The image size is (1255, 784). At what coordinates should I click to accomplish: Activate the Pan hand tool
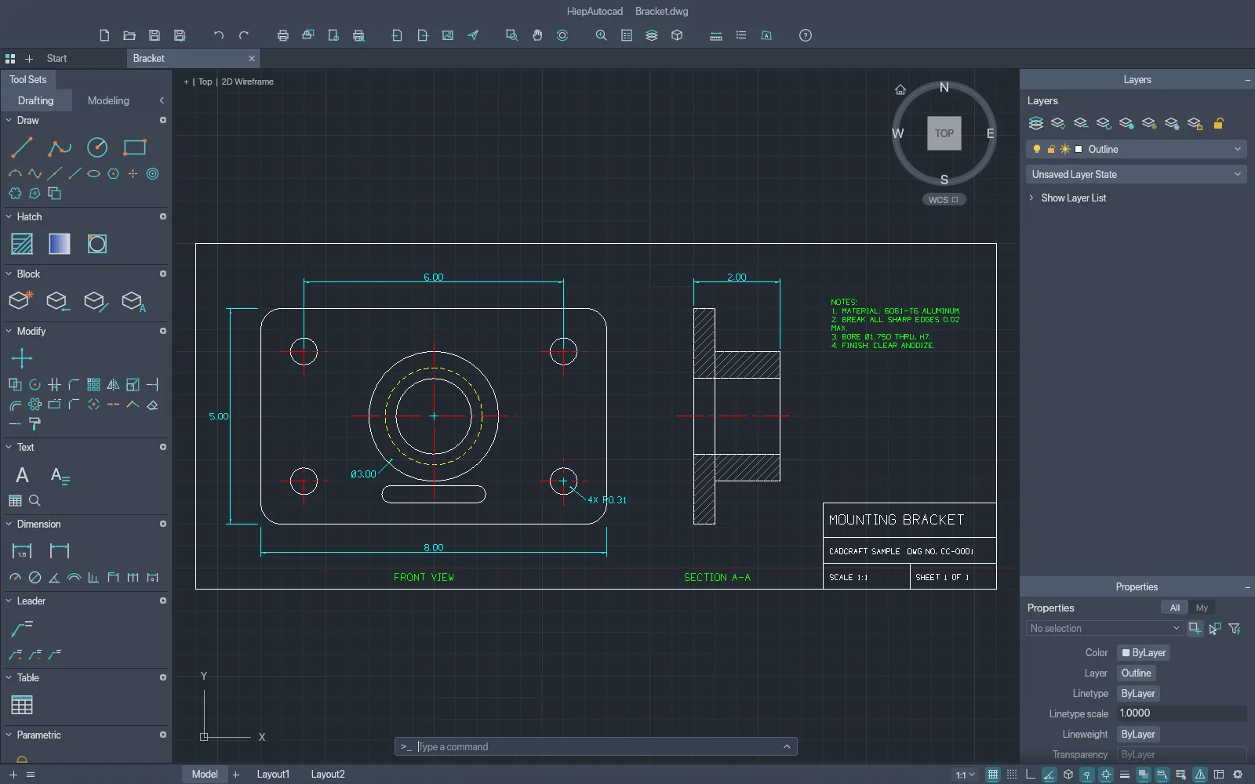[537, 35]
